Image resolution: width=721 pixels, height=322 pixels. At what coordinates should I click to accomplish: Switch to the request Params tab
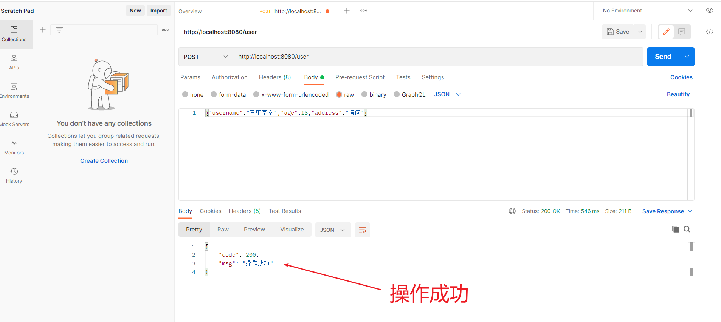click(x=190, y=77)
